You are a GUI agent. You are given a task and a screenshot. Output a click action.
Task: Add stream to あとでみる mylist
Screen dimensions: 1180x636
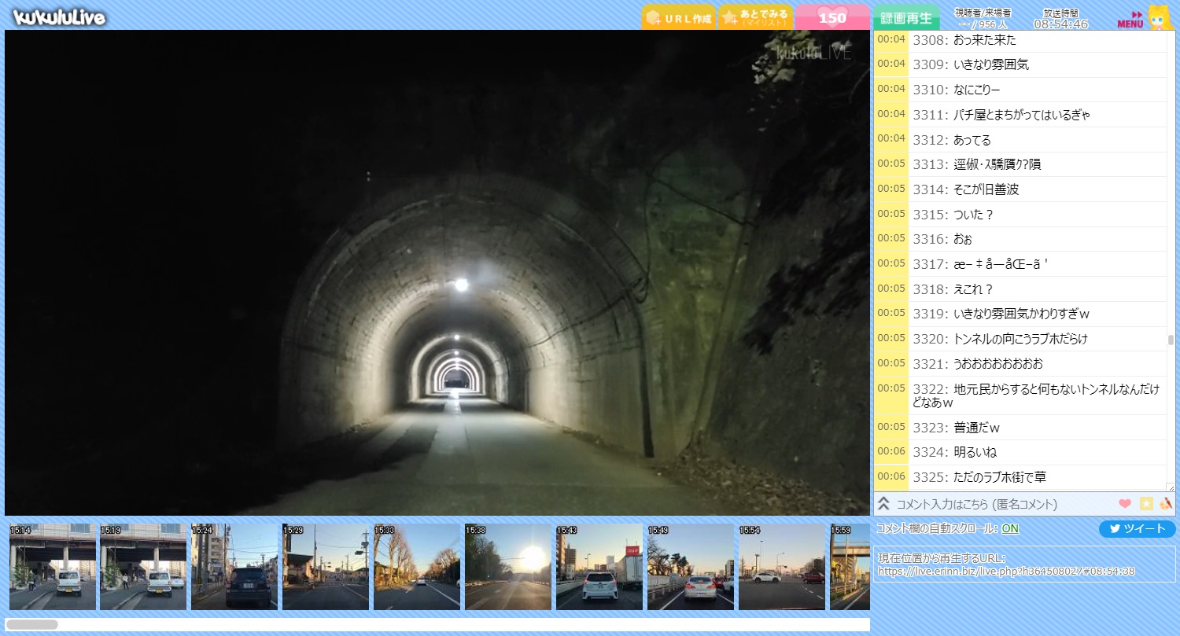click(x=755, y=17)
